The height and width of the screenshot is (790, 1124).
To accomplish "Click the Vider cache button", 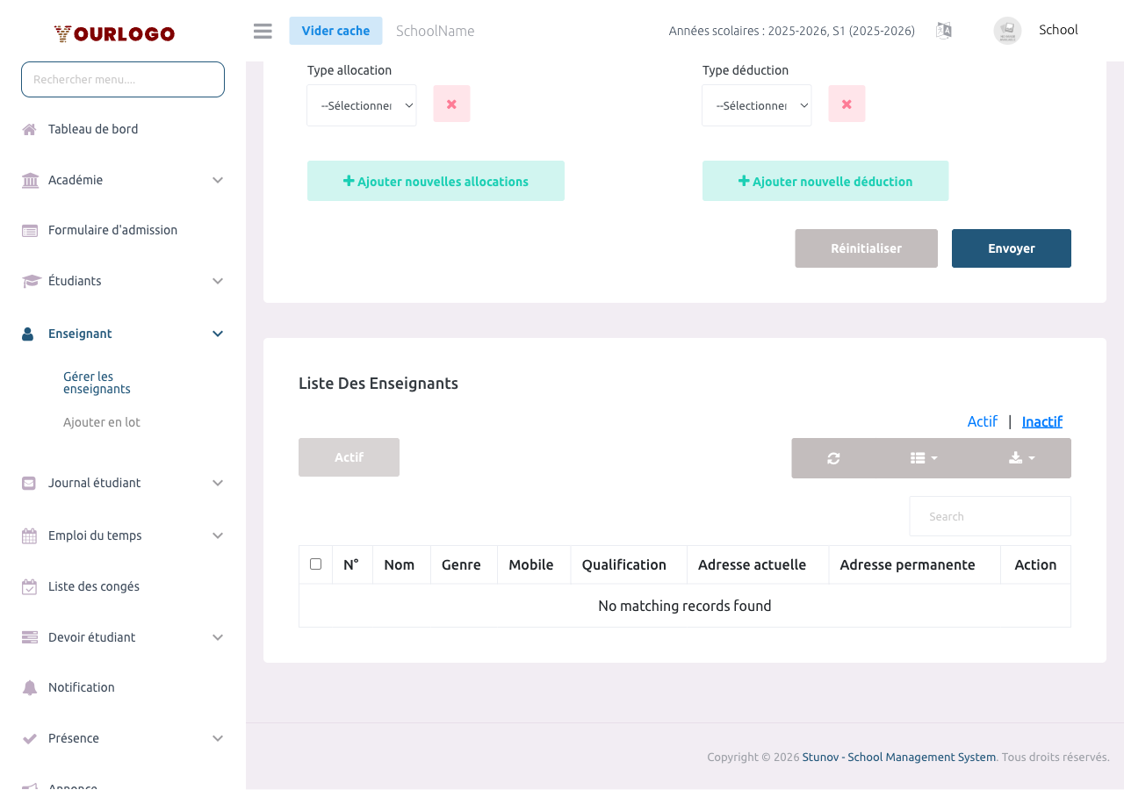I will [335, 31].
